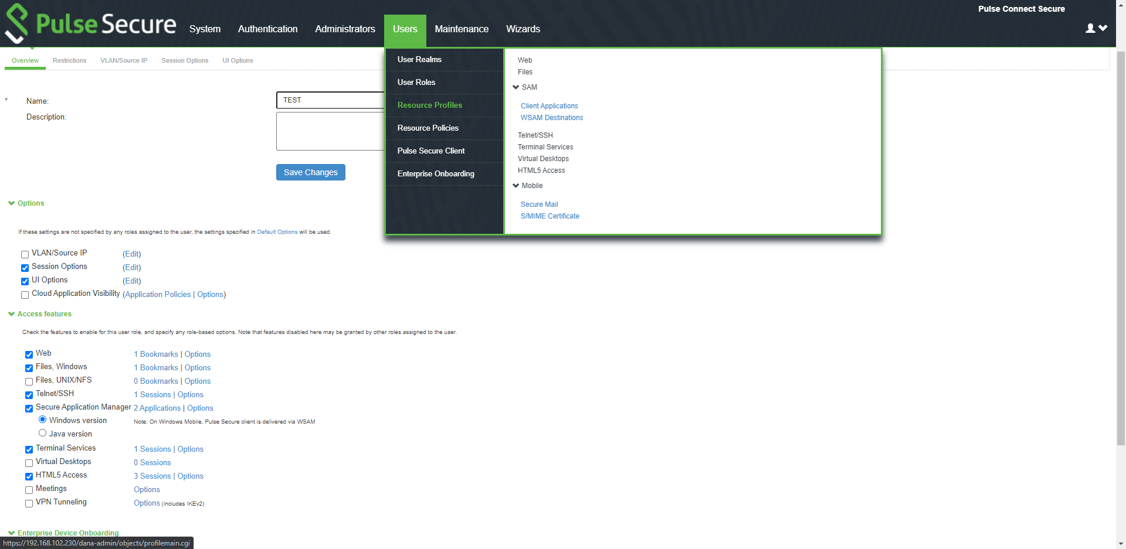Screen dimensions: 1126x549
Task: Uncheck the Web access feature
Action: tap(29, 354)
